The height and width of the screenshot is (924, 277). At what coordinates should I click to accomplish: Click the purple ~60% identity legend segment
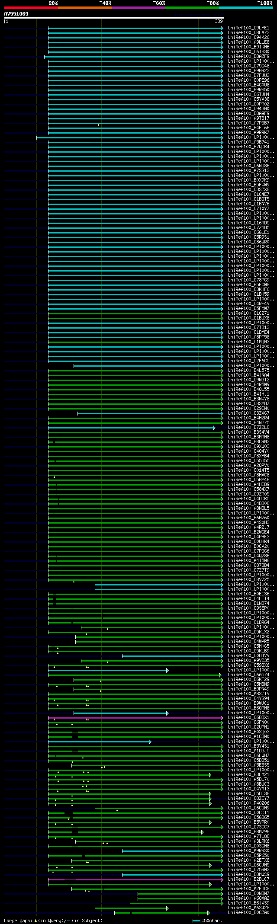click(x=138, y=8)
